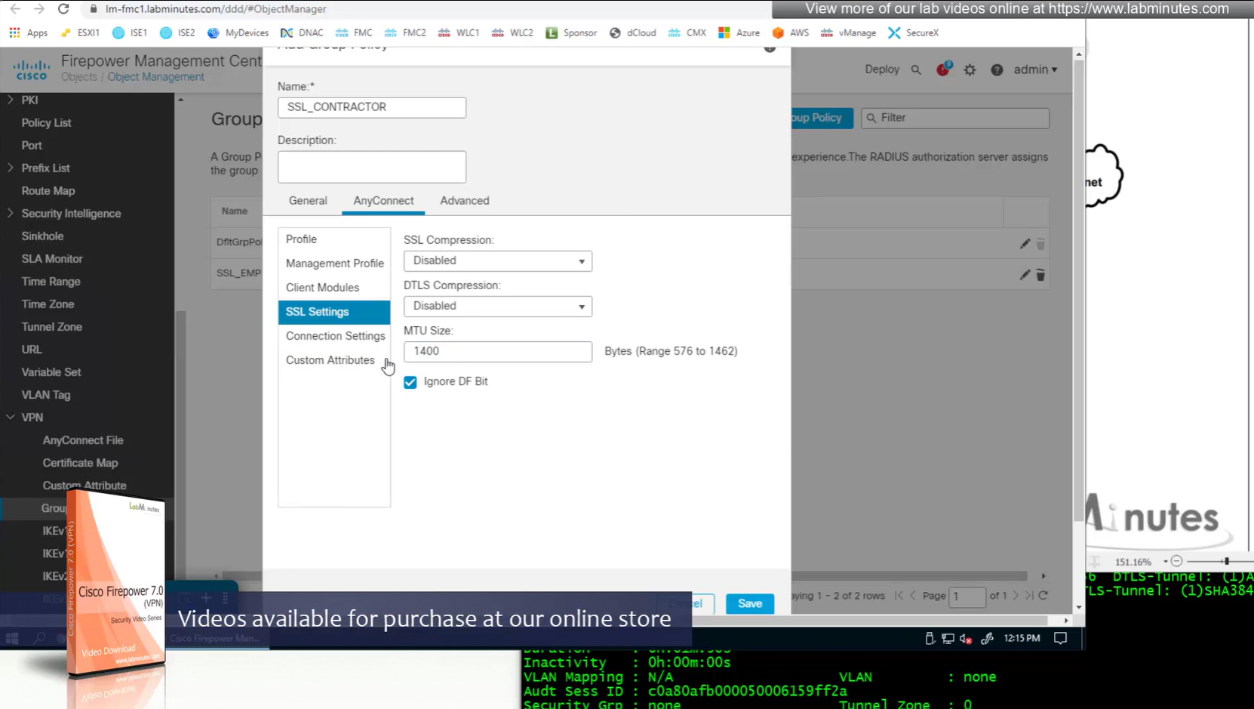This screenshot has width=1254, height=709.
Task: Switch to the Advanced tab
Action: click(x=464, y=201)
